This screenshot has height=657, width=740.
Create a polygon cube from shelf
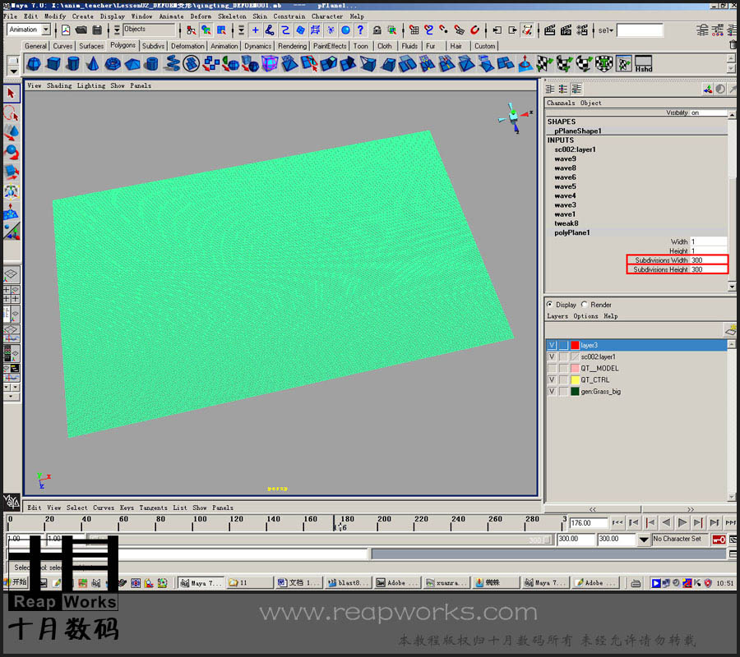[53, 63]
